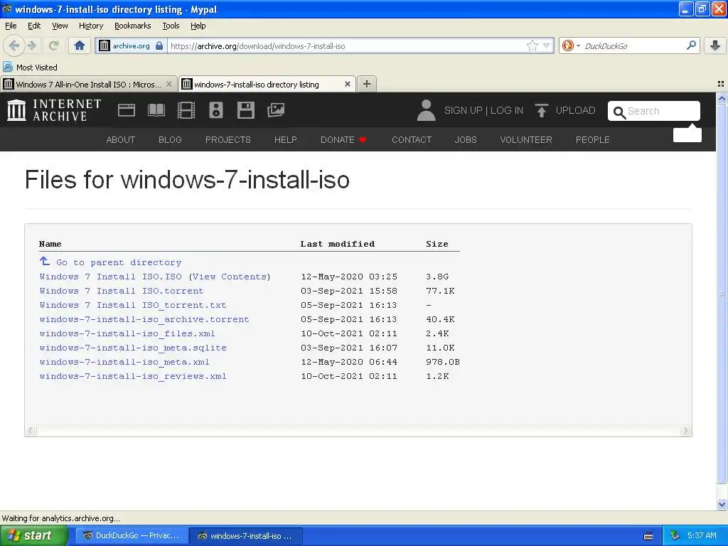Viewport: 728px width, 546px height.
Task: Open Windows 7 Install ISO_torrent.txt link
Action: point(133,306)
